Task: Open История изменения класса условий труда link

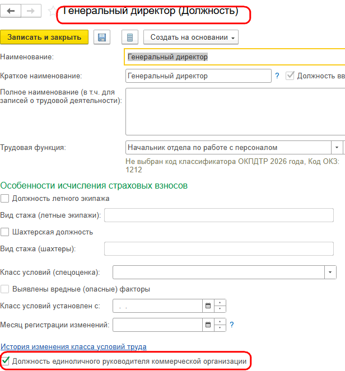Action: (x=73, y=346)
